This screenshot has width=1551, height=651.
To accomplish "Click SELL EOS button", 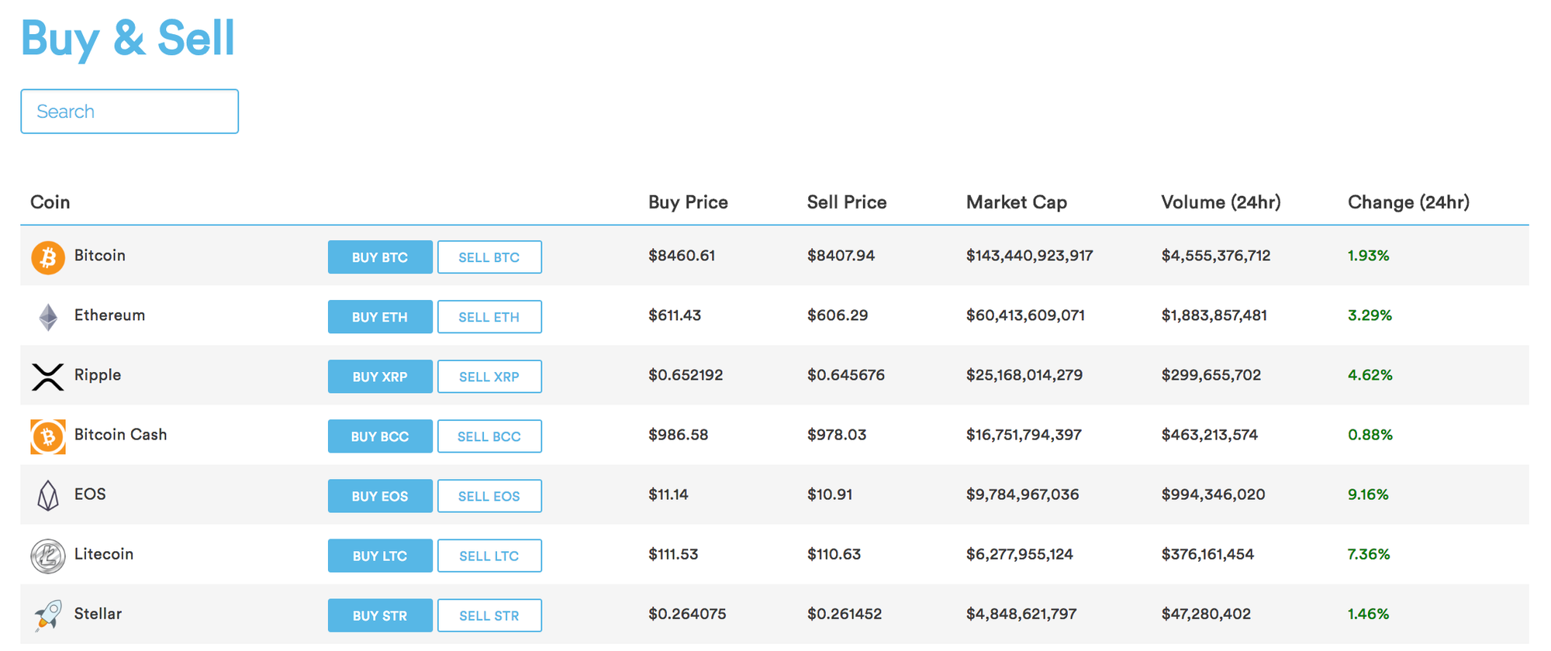I will 489,496.
